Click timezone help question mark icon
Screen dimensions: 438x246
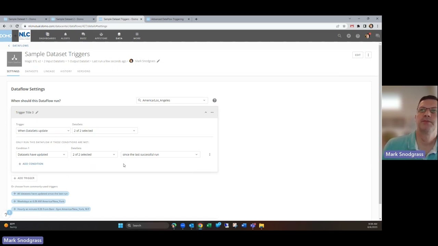point(215,100)
